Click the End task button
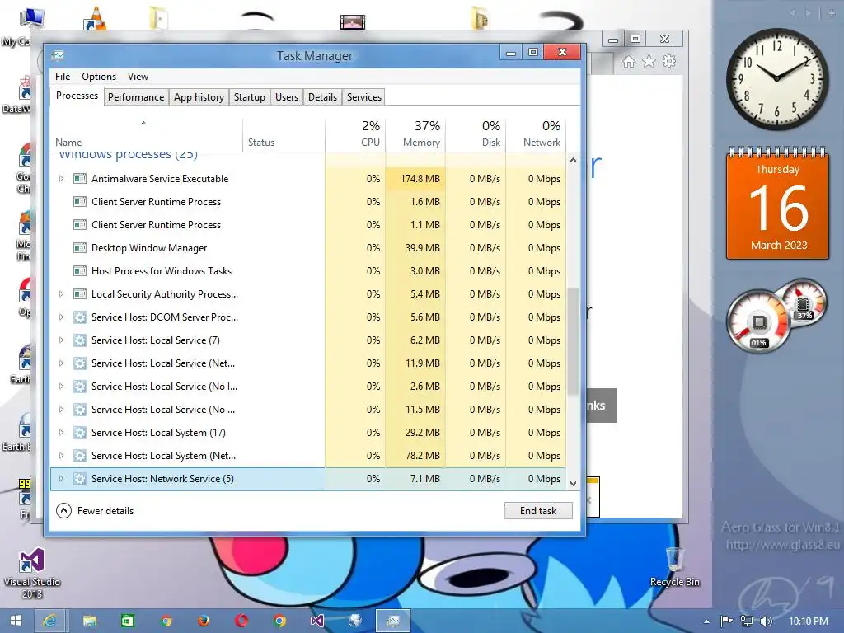The image size is (844, 633). (538, 511)
